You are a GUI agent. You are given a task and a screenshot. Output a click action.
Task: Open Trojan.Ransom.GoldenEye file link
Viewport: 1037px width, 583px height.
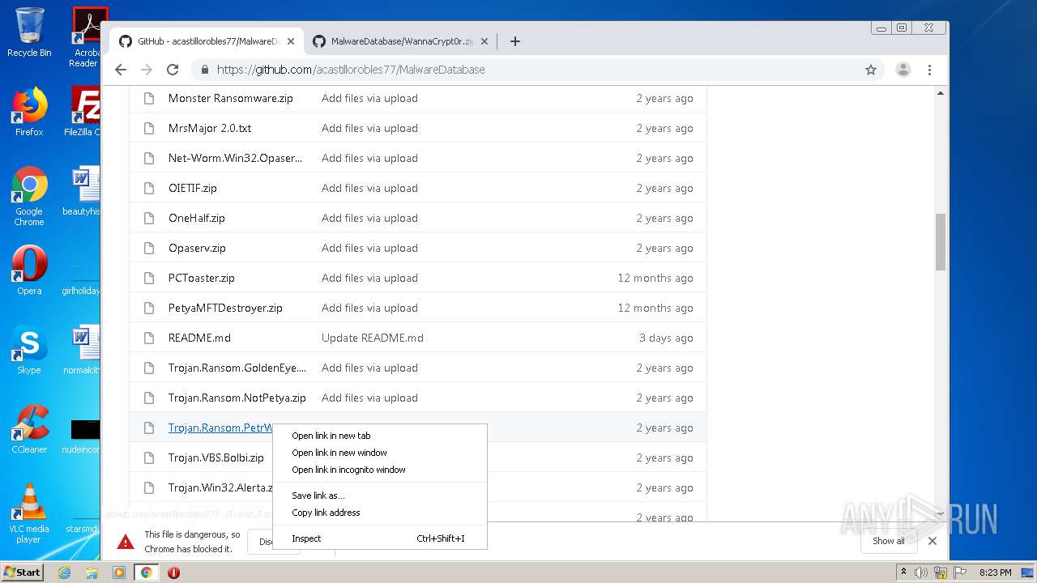click(237, 368)
